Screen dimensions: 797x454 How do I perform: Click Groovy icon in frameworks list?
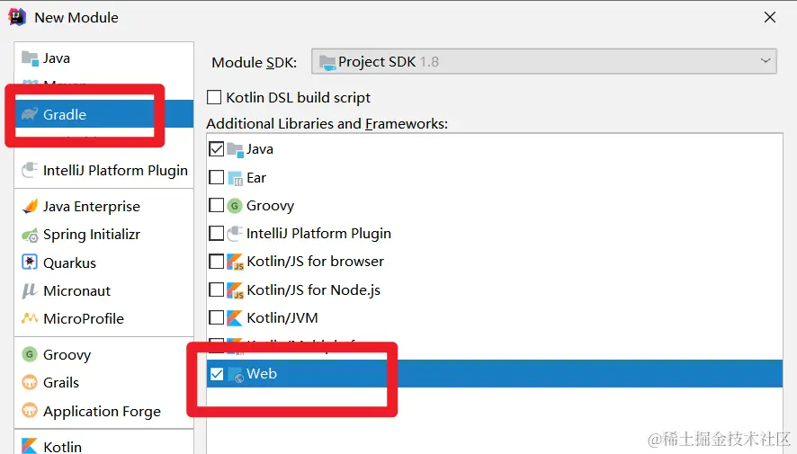tap(234, 205)
